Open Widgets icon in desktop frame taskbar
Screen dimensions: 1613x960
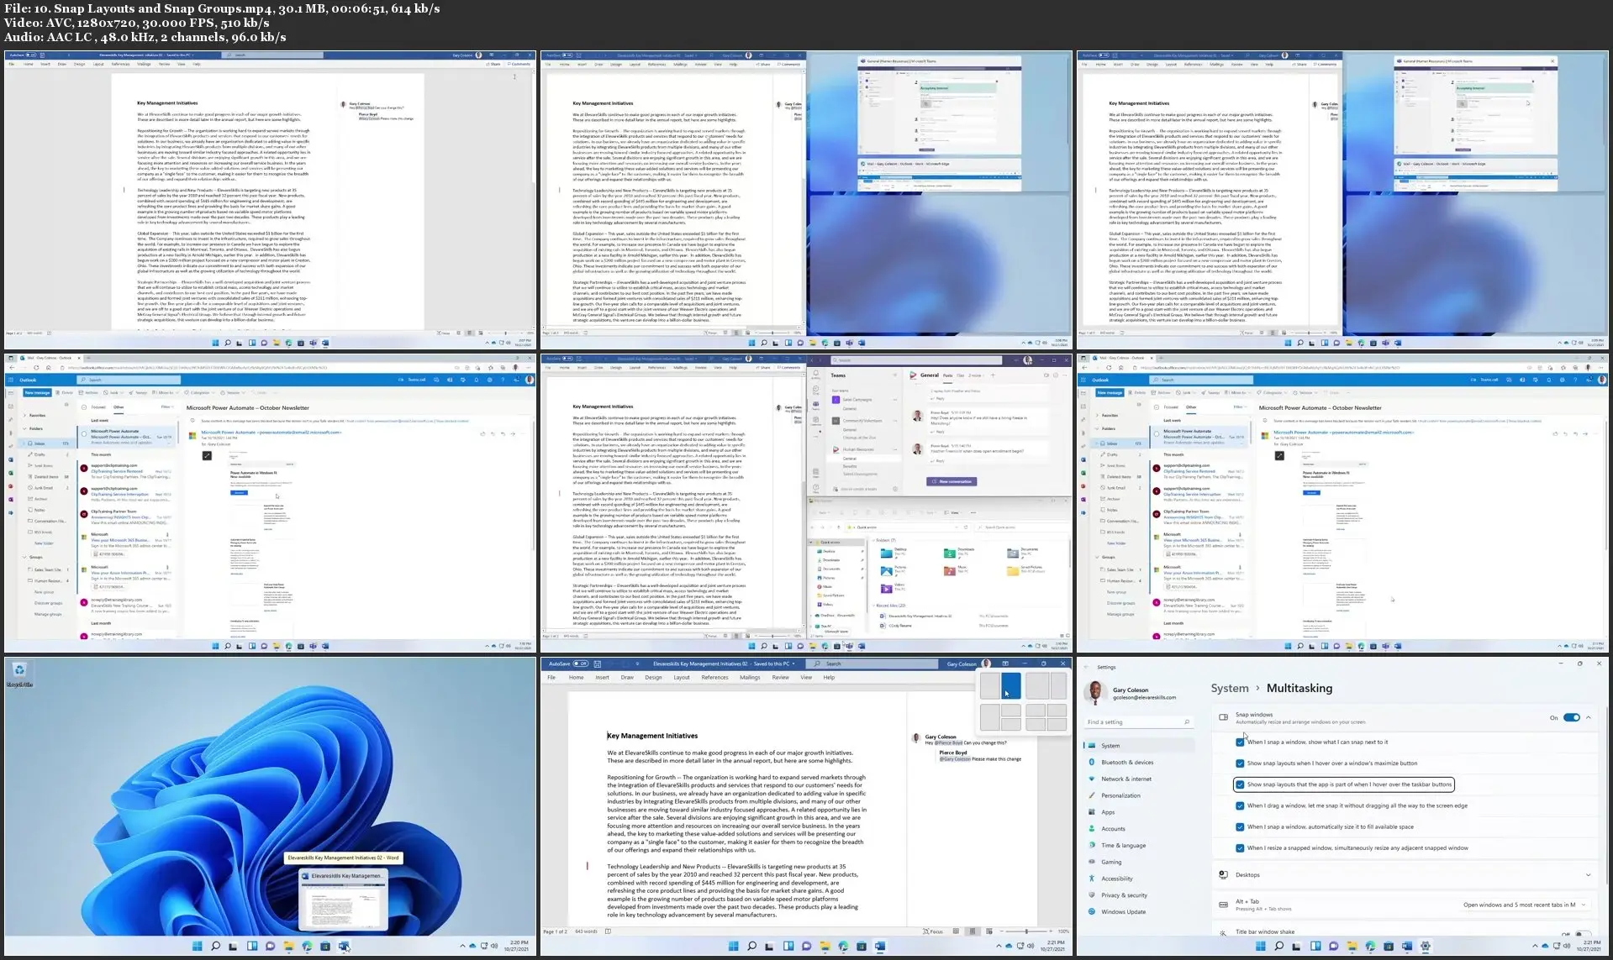(251, 946)
